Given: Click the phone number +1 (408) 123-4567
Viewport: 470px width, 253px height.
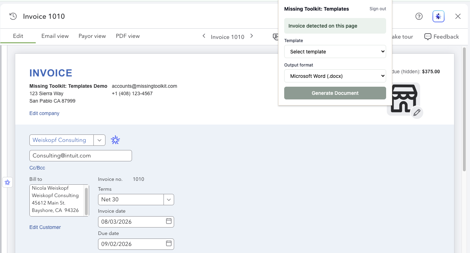Looking at the screenshot, I should coord(132,93).
